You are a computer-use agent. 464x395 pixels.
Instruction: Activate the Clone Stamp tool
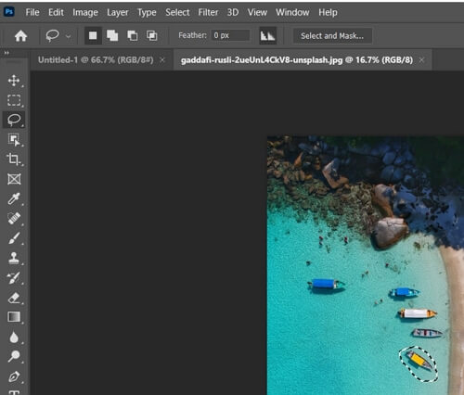click(14, 258)
